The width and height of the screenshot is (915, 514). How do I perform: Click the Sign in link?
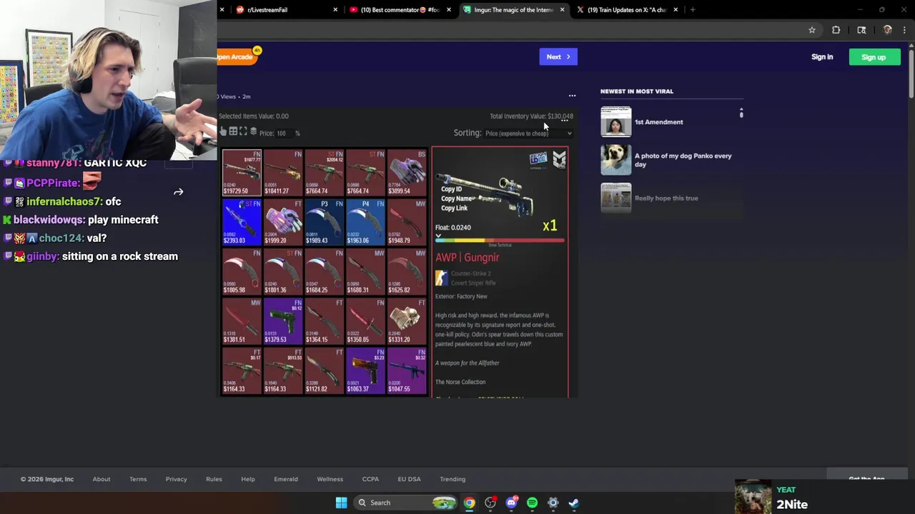click(822, 57)
